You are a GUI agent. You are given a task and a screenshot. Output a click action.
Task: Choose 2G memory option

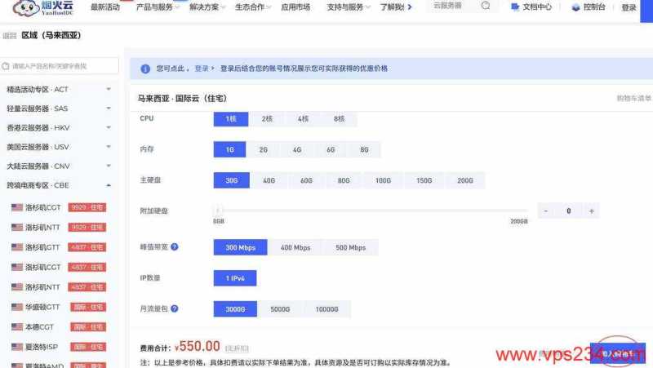(x=263, y=149)
